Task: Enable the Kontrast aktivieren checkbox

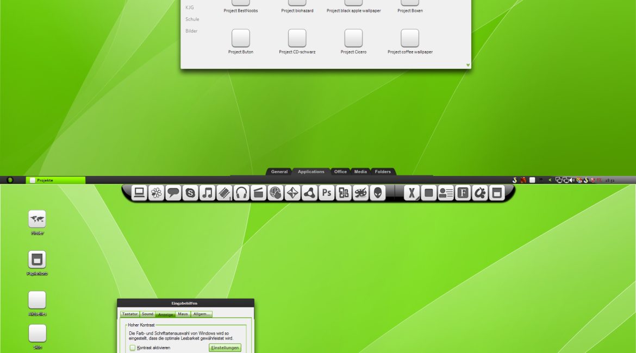Action: coord(133,348)
